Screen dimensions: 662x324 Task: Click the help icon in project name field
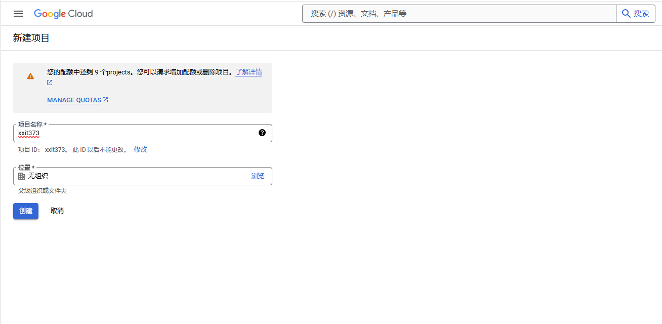coord(262,133)
